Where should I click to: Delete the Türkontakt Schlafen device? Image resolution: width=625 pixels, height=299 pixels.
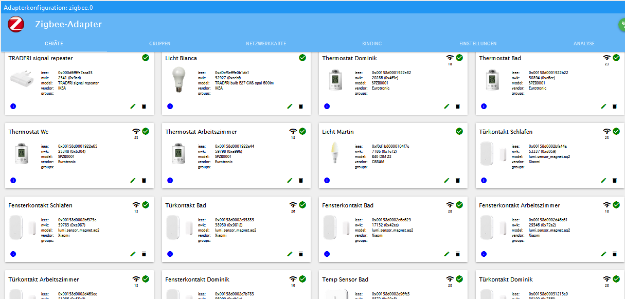click(615, 180)
